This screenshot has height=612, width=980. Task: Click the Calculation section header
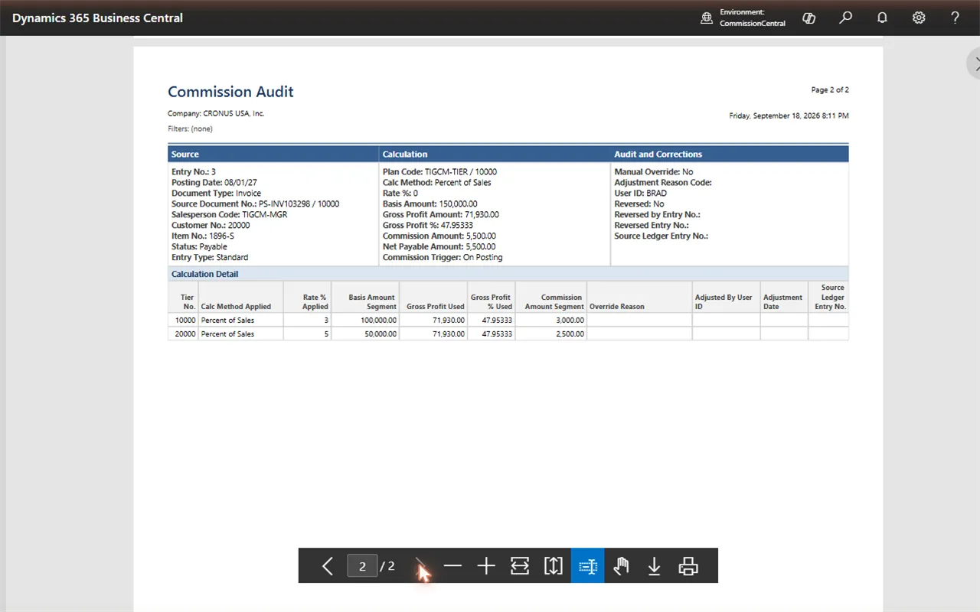pos(495,154)
